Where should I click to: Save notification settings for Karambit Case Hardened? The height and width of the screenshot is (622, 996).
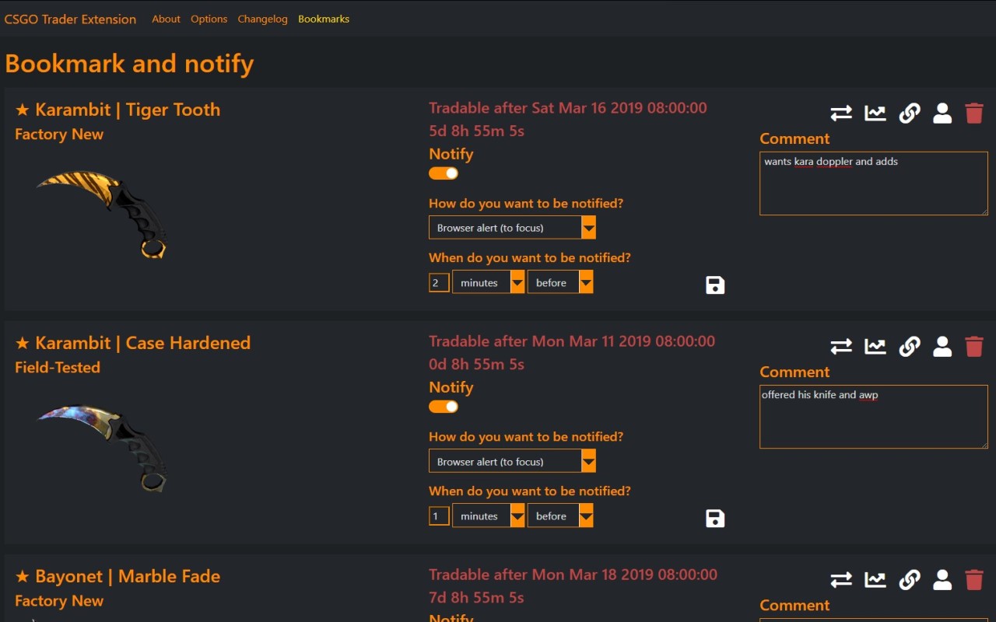[x=715, y=519]
